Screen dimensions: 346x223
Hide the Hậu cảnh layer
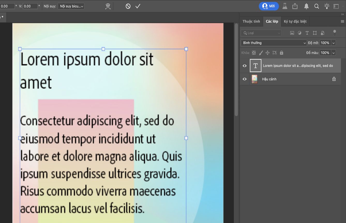[x=244, y=79]
